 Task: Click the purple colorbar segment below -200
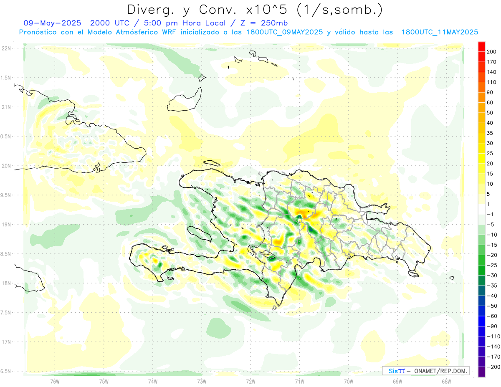coord(481,372)
